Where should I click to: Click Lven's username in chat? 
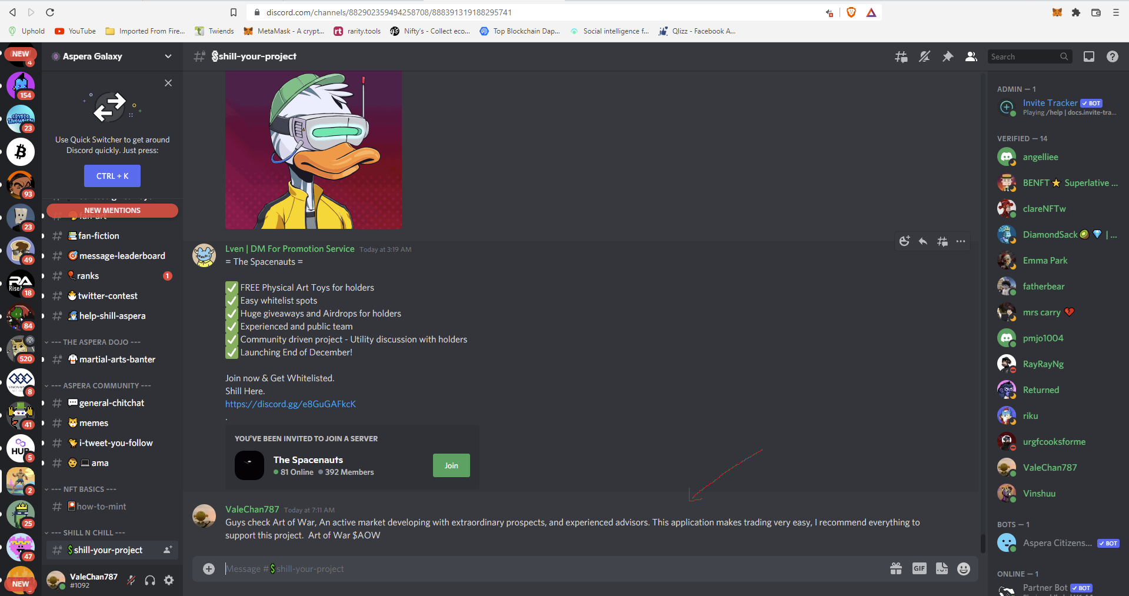click(290, 249)
